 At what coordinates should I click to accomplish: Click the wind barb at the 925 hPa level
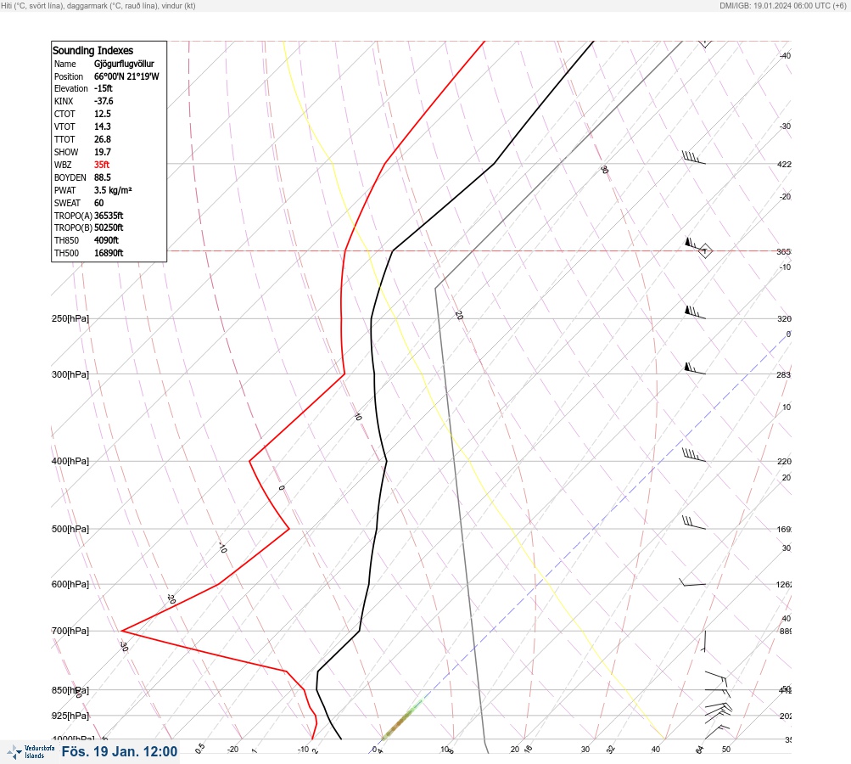point(718,712)
